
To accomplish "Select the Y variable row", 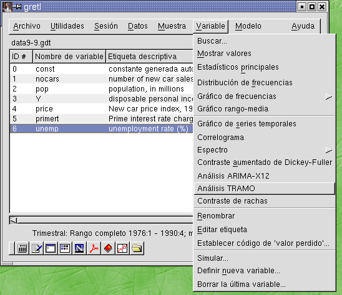I will pos(102,99).
